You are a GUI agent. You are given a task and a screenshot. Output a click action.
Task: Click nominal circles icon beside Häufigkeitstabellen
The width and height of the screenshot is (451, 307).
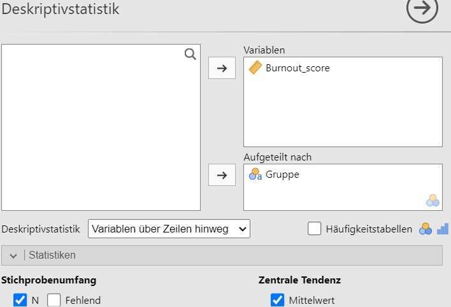click(x=426, y=229)
